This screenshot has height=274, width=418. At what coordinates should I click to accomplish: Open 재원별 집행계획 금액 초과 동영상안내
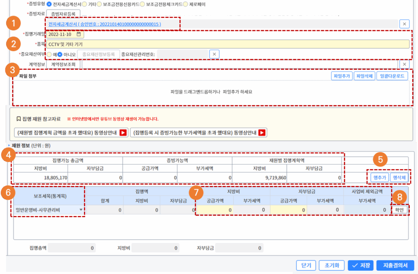pos(71,133)
